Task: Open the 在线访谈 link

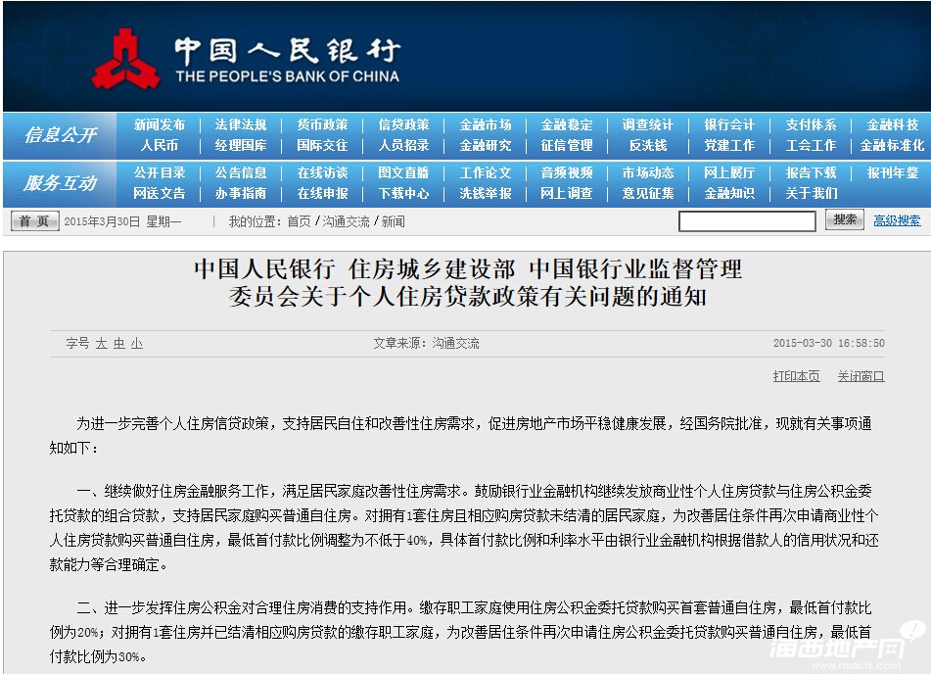Action: [322, 173]
